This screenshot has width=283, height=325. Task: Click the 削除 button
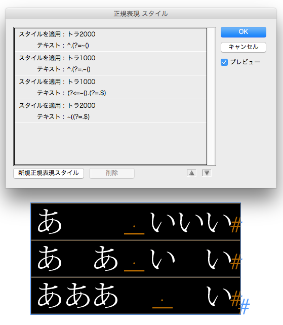[x=112, y=173]
